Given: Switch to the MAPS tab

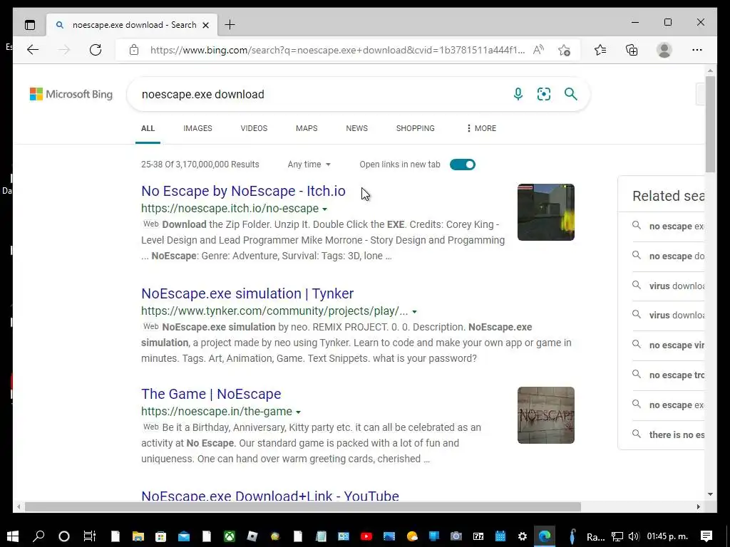Looking at the screenshot, I should click(307, 128).
